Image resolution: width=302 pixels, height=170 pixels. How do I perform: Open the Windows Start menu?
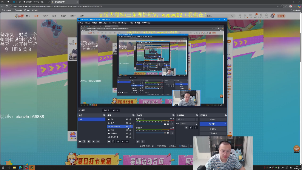(x=3, y=168)
